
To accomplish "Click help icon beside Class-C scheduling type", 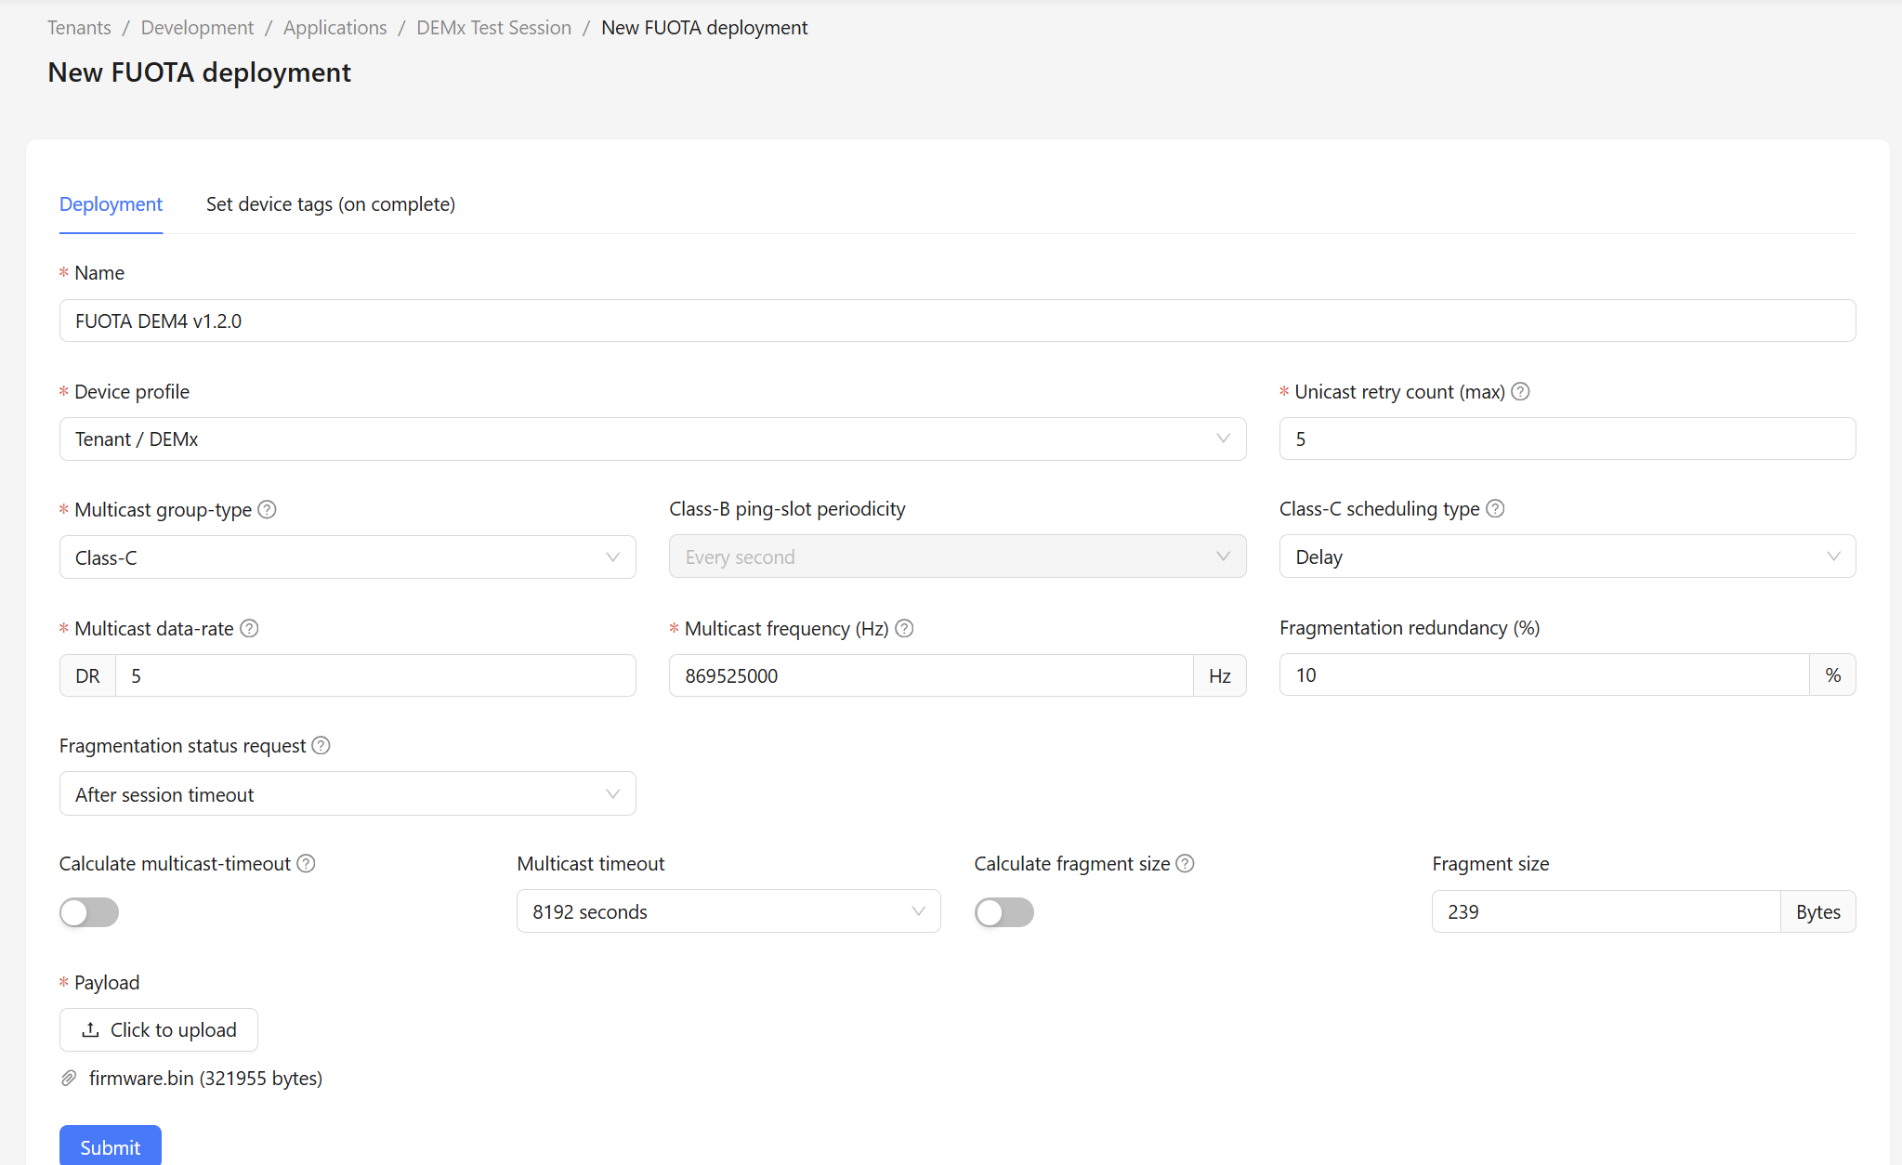I will coord(1495,509).
